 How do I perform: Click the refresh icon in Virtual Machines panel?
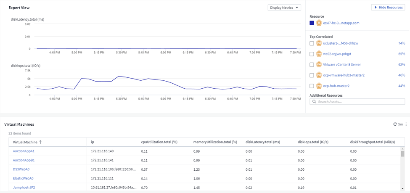[395, 124]
